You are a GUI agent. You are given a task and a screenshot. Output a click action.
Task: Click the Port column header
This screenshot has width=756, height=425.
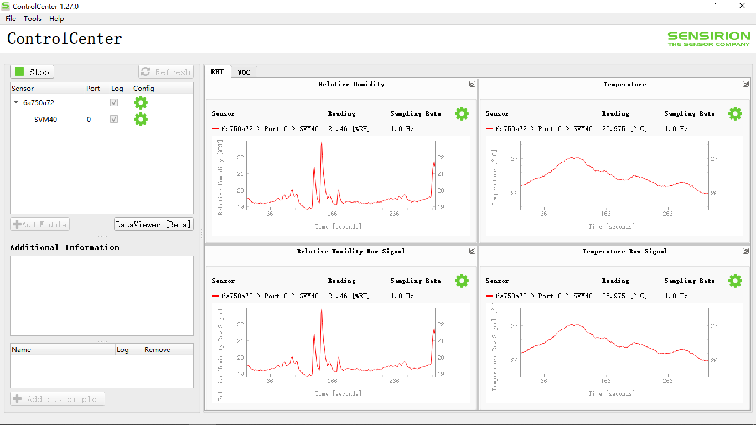[97, 89]
